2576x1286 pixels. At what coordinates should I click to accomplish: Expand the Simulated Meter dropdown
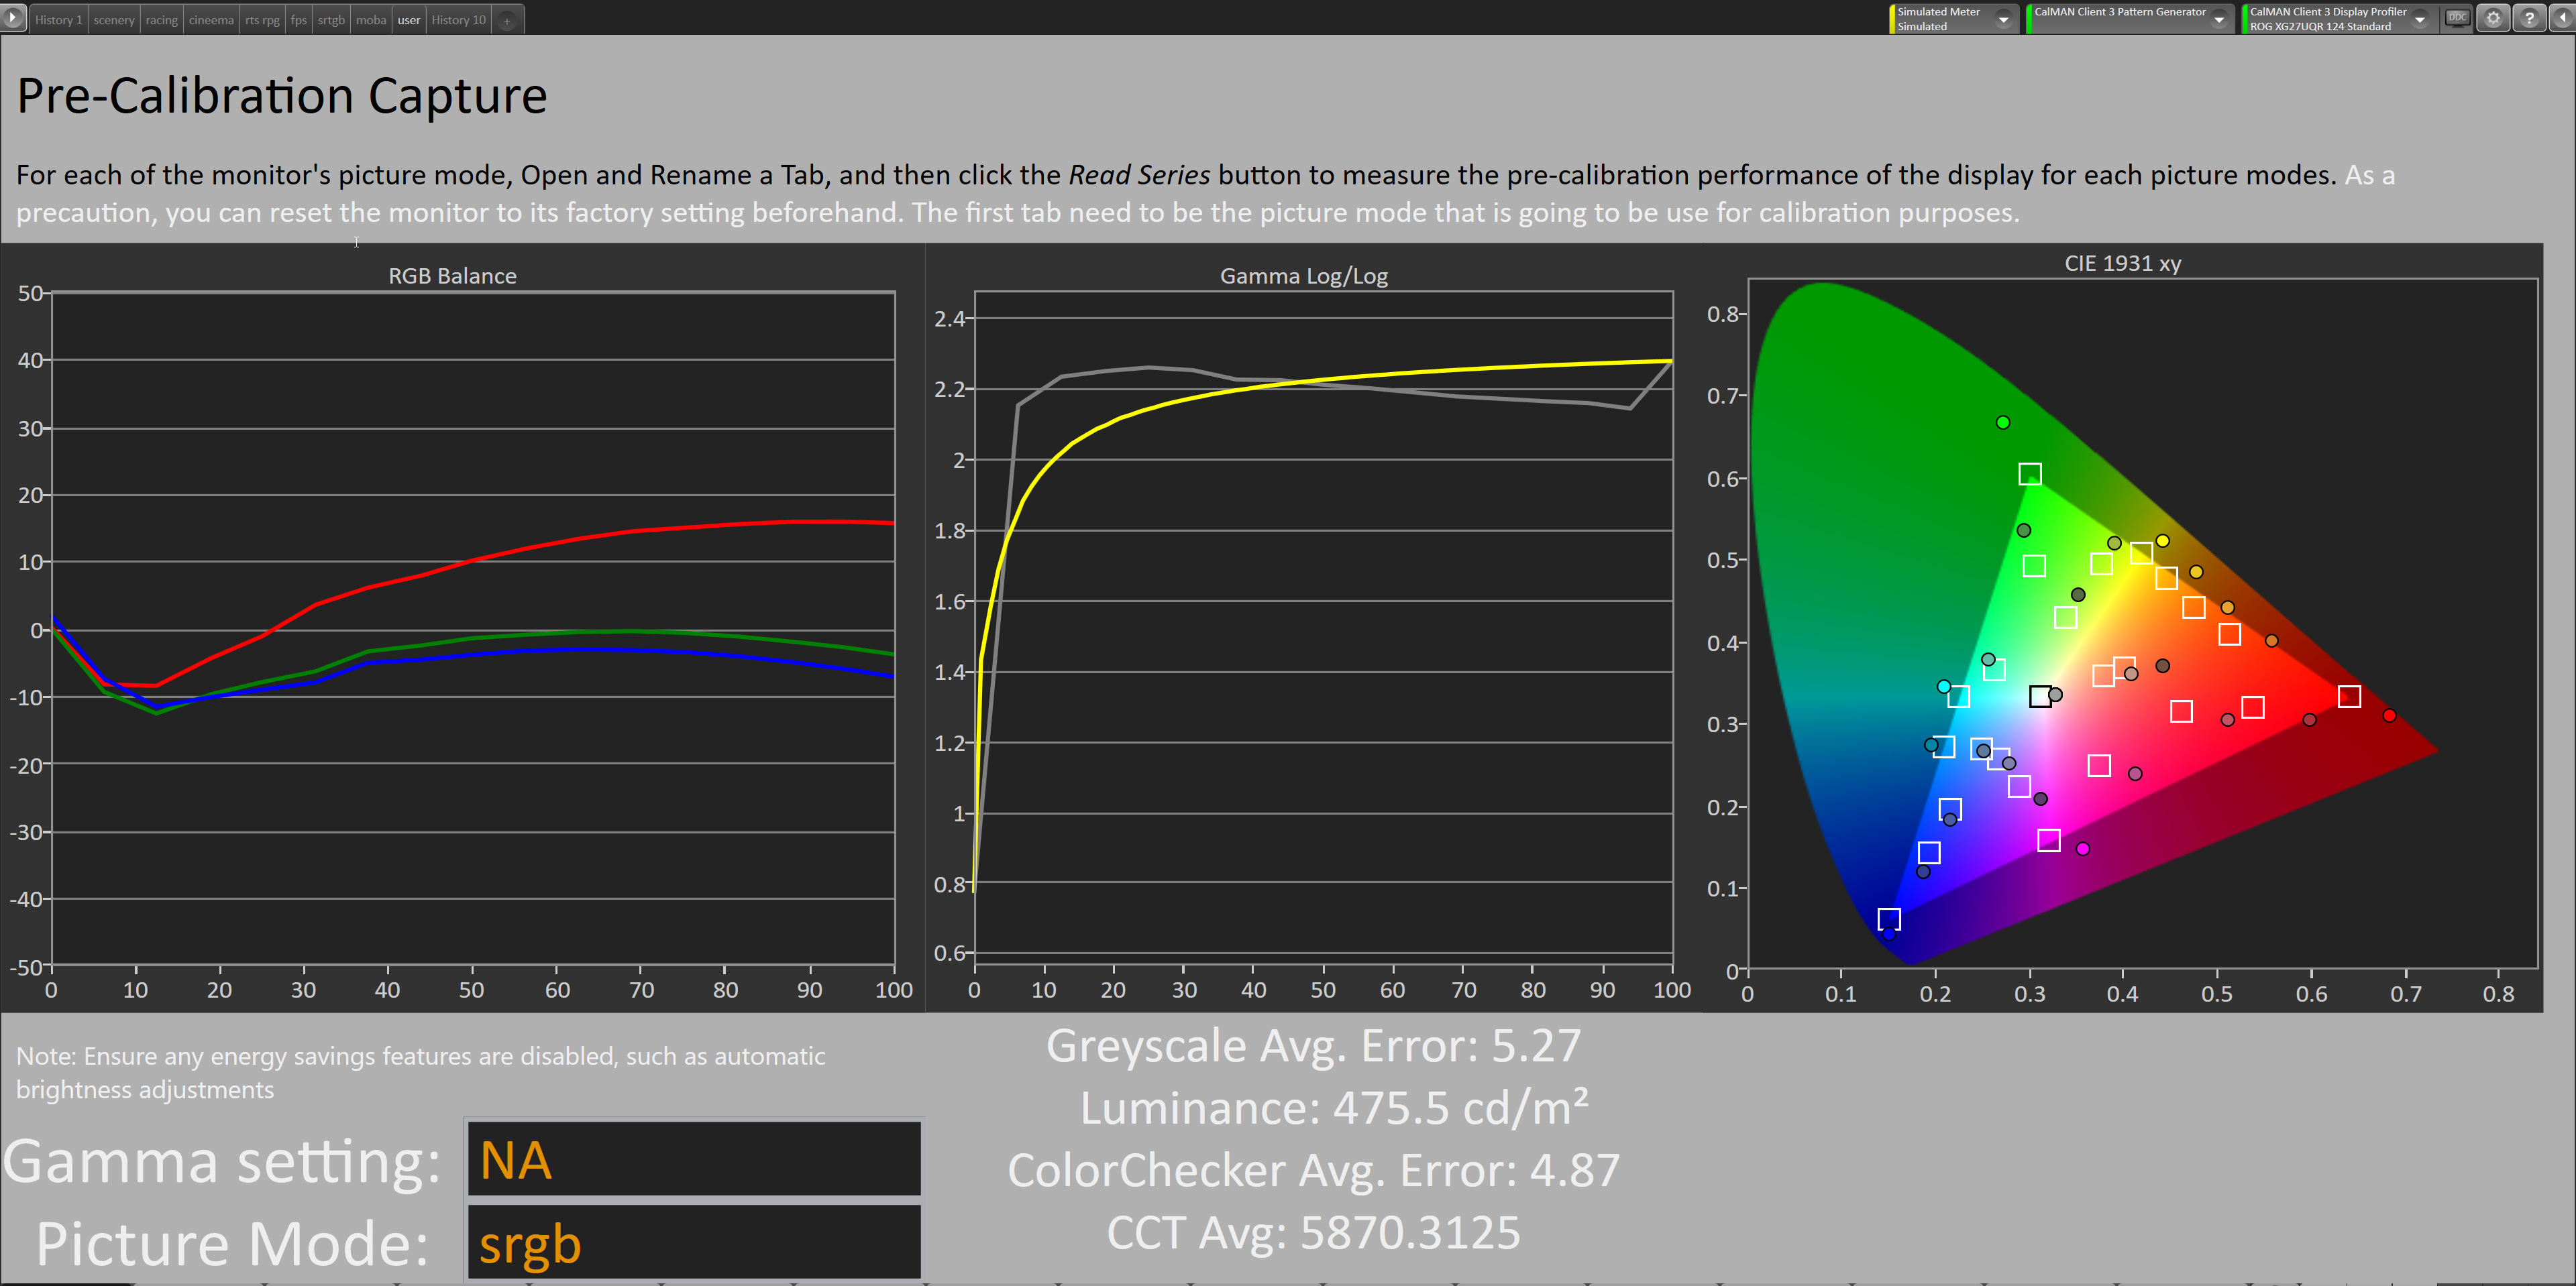coord(2003,19)
